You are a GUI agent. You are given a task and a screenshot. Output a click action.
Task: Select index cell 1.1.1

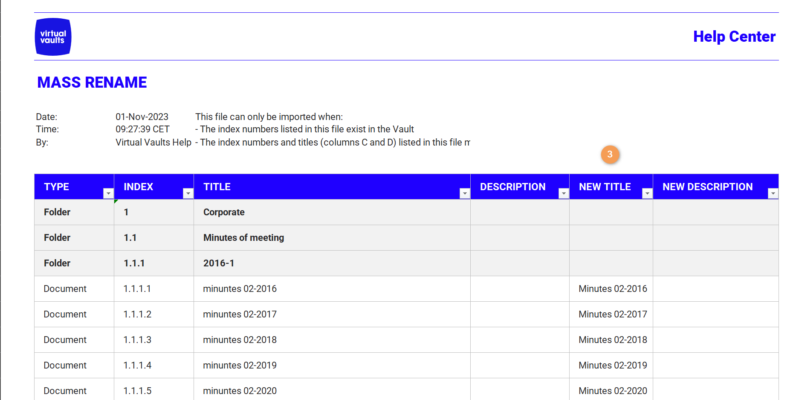point(154,263)
